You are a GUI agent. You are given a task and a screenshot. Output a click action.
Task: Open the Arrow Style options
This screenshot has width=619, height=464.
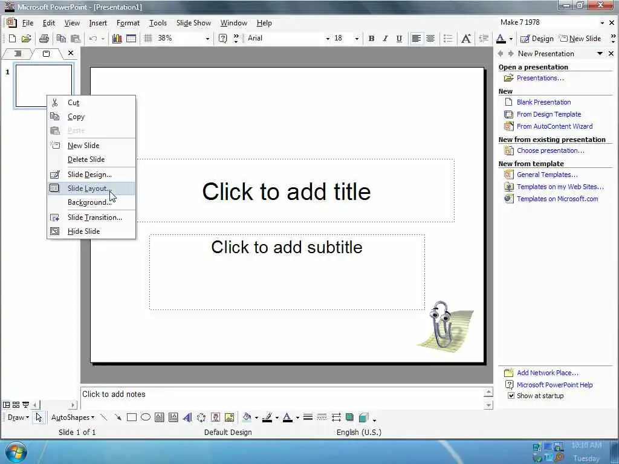click(336, 417)
